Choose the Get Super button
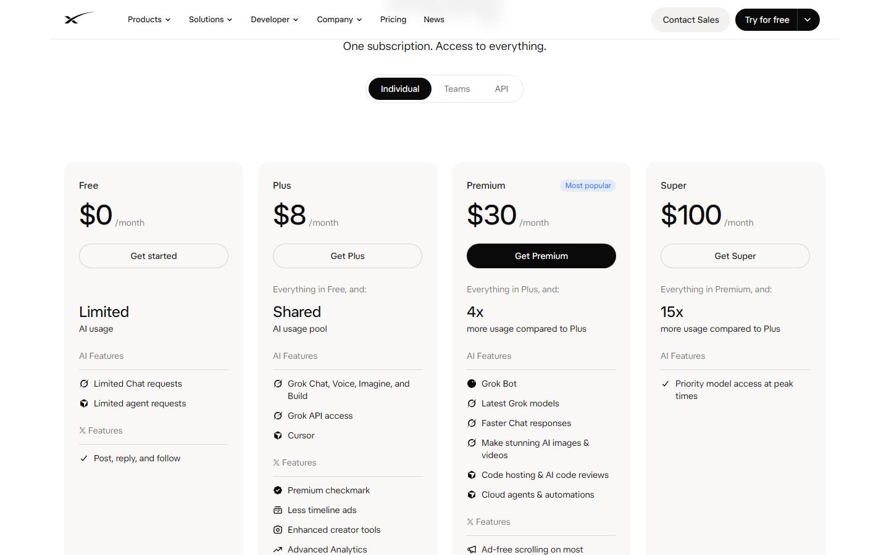Screen dimensions: 889x555 735,256
